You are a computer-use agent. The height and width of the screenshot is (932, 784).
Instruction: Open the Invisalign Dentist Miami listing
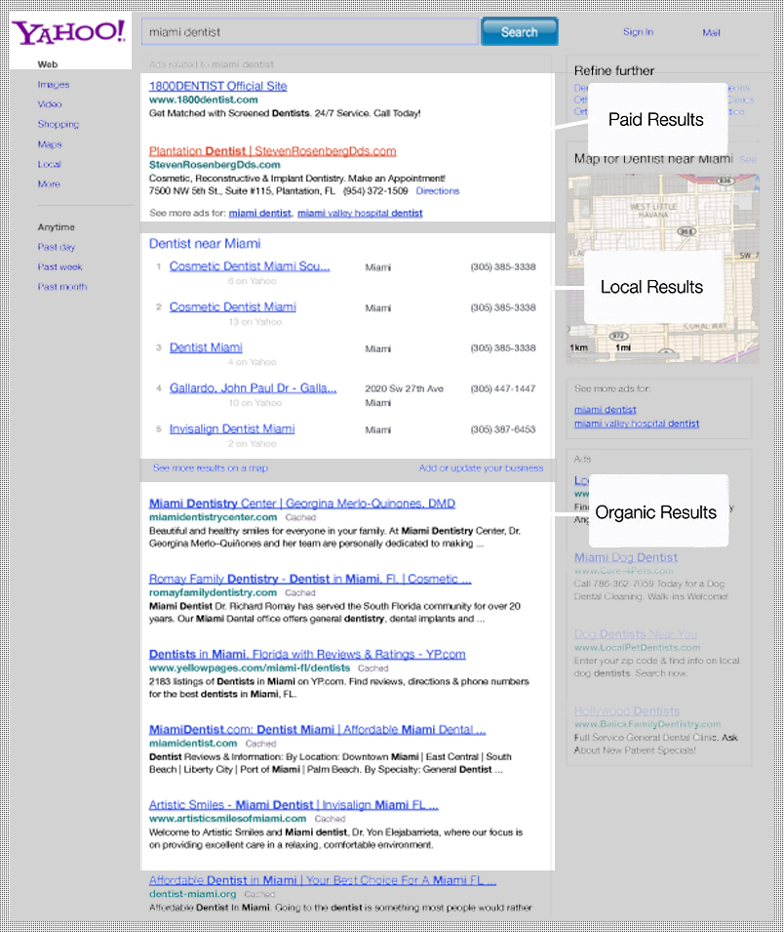pos(232,428)
